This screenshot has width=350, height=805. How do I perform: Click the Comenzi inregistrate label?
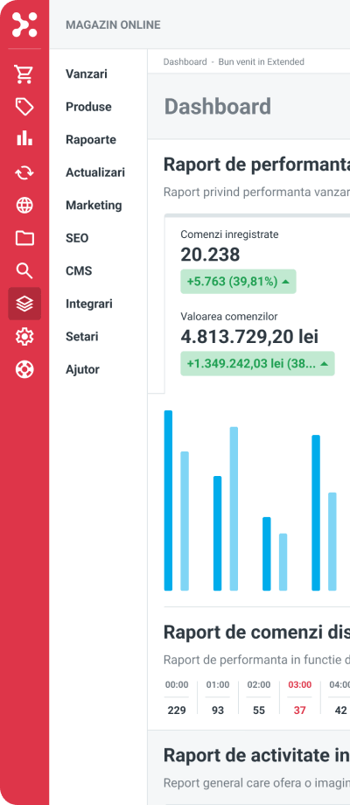click(x=229, y=234)
